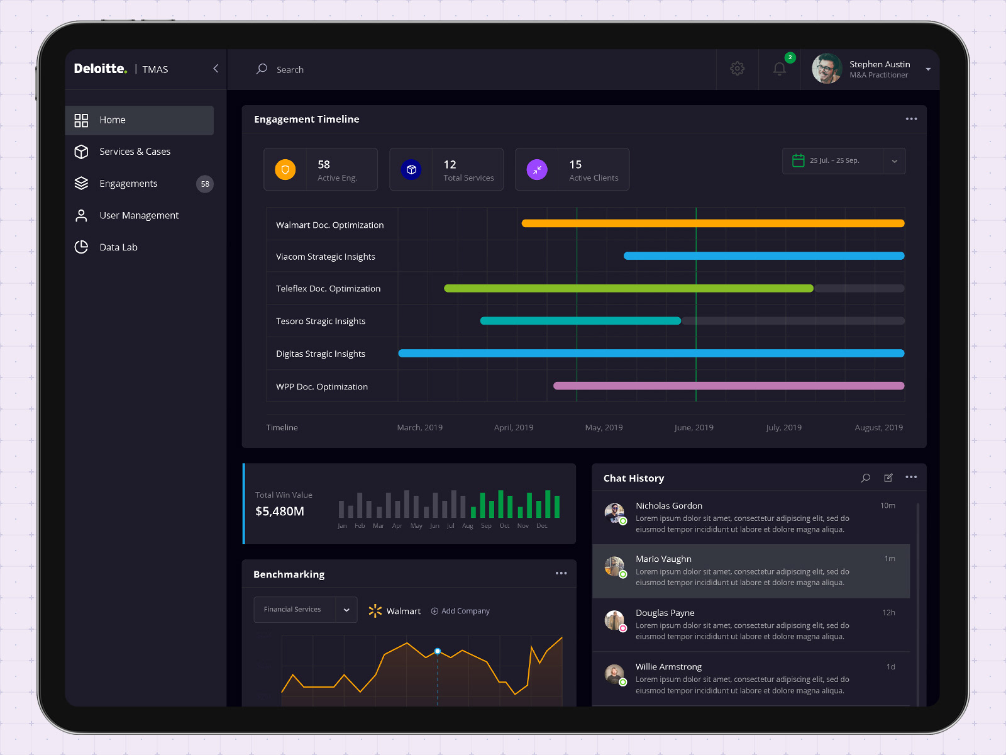This screenshot has width=1006, height=755.
Task: Click the Add Company button
Action: [x=460, y=611]
